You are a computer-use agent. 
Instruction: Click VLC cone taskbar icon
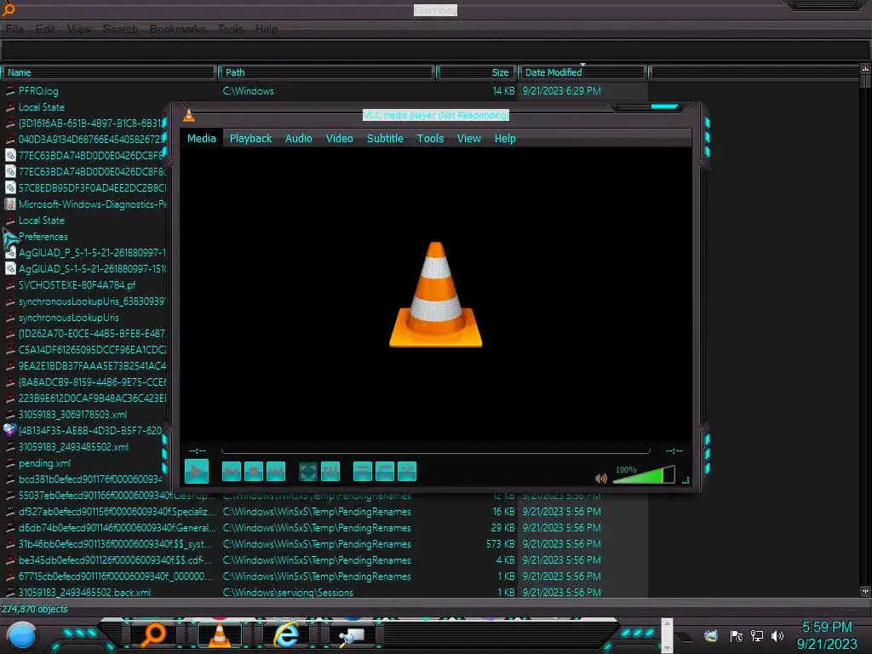pos(220,634)
